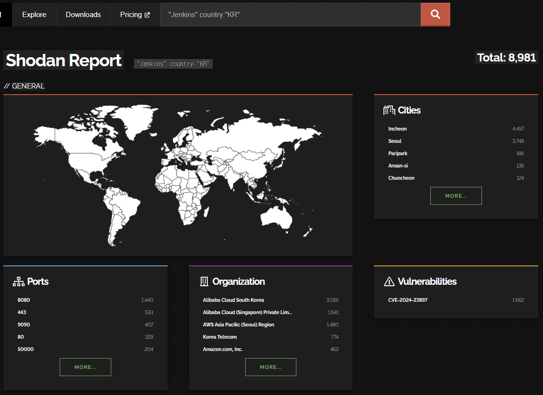Screen dimensions: 543x395
Task: Click the Vulnerabilities warning triangle icon
Action: [x=389, y=281]
